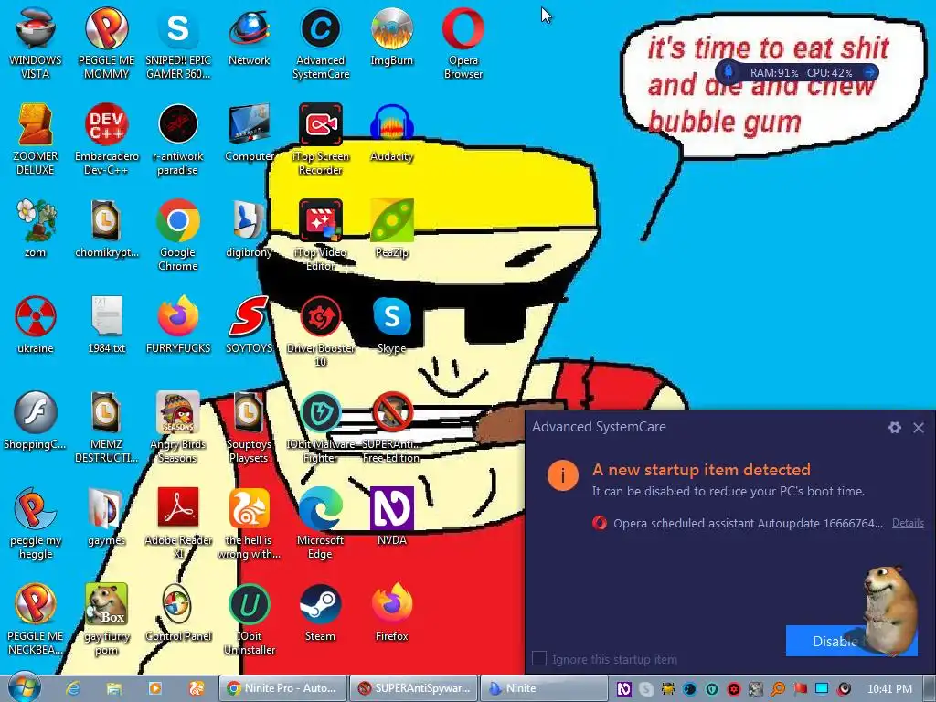936x702 pixels.
Task: Open the Firefox desktop shortcut
Action: pyautogui.click(x=391, y=613)
